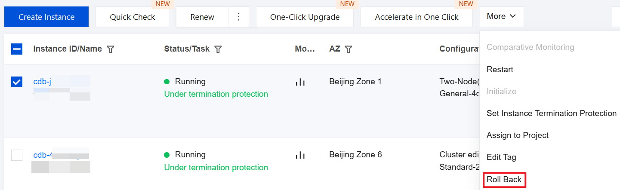Open three-dot menu beside Renew

click(239, 17)
